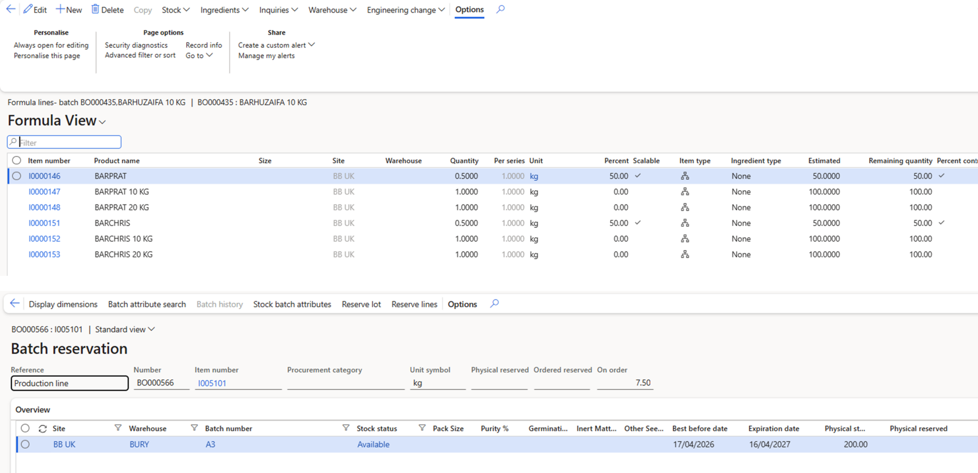Click the search magnifier in Batch reservation toolbar

click(x=494, y=303)
